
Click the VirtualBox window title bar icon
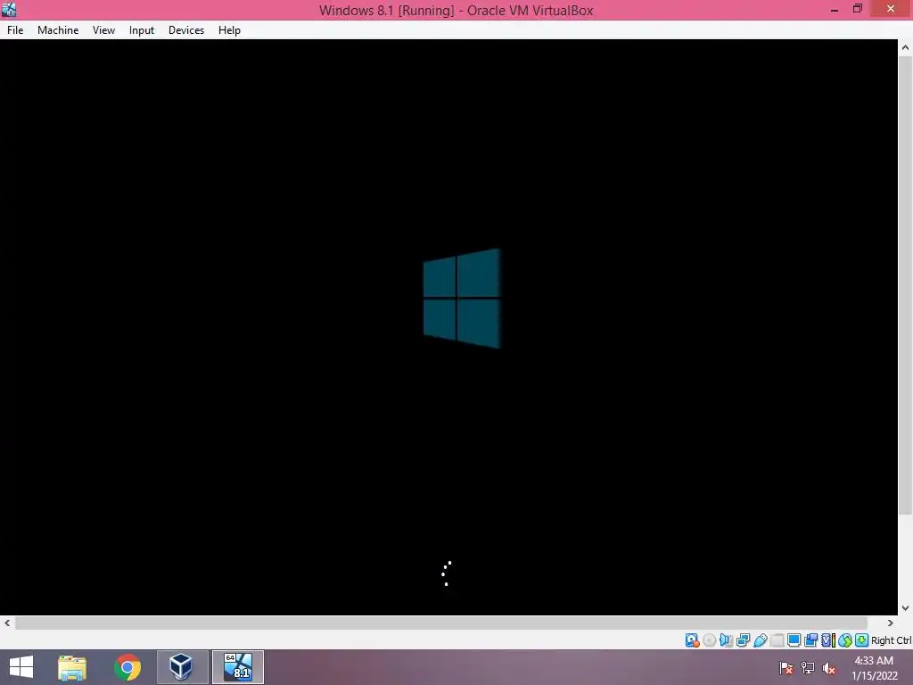pyautogui.click(x=9, y=9)
